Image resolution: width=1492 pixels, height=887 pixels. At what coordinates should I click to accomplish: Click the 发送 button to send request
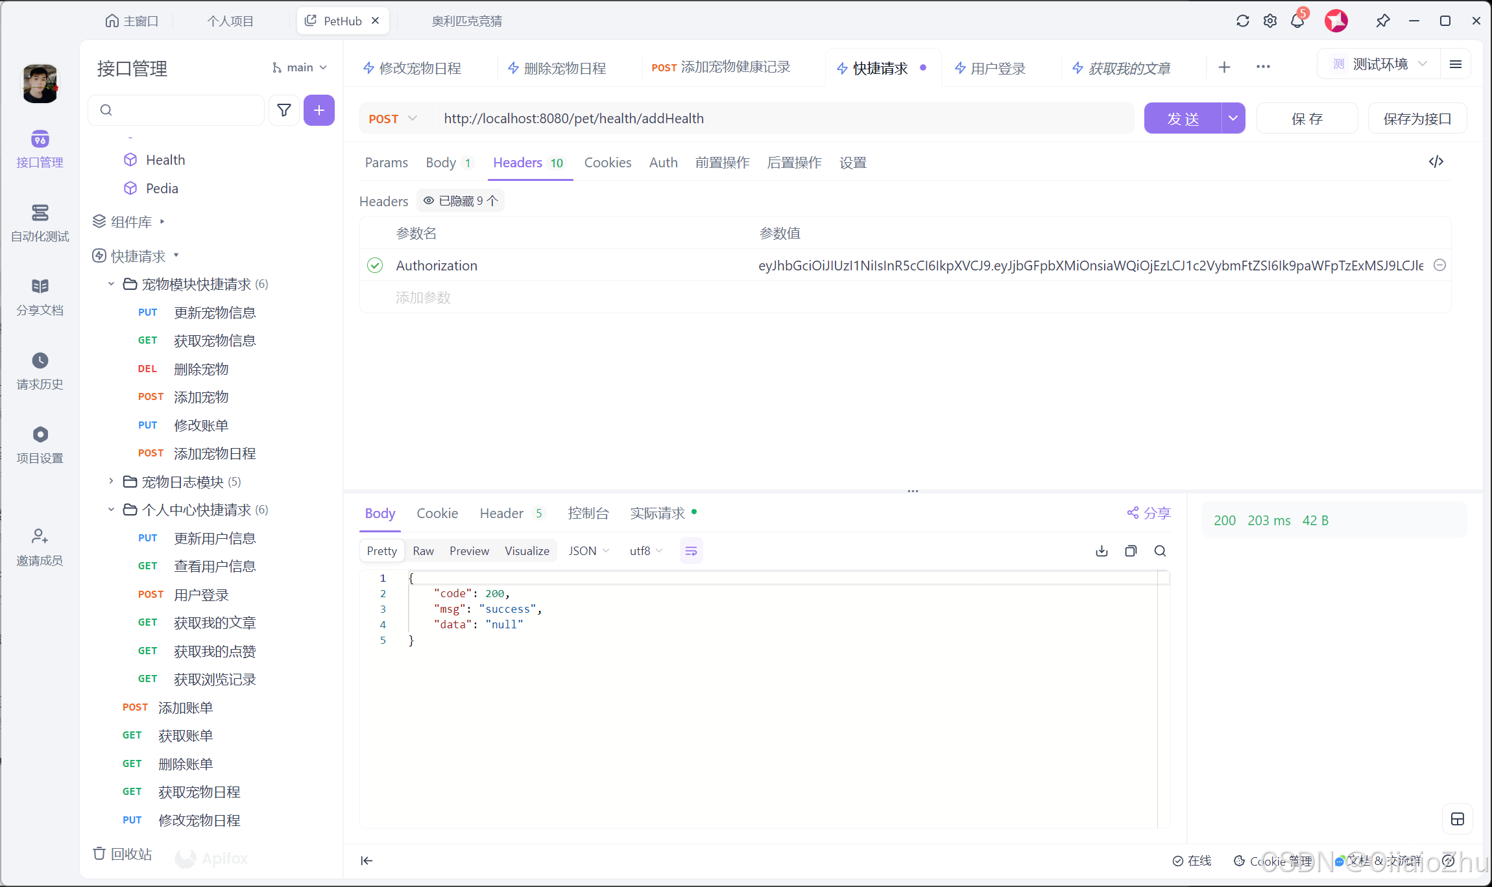pyautogui.click(x=1183, y=118)
